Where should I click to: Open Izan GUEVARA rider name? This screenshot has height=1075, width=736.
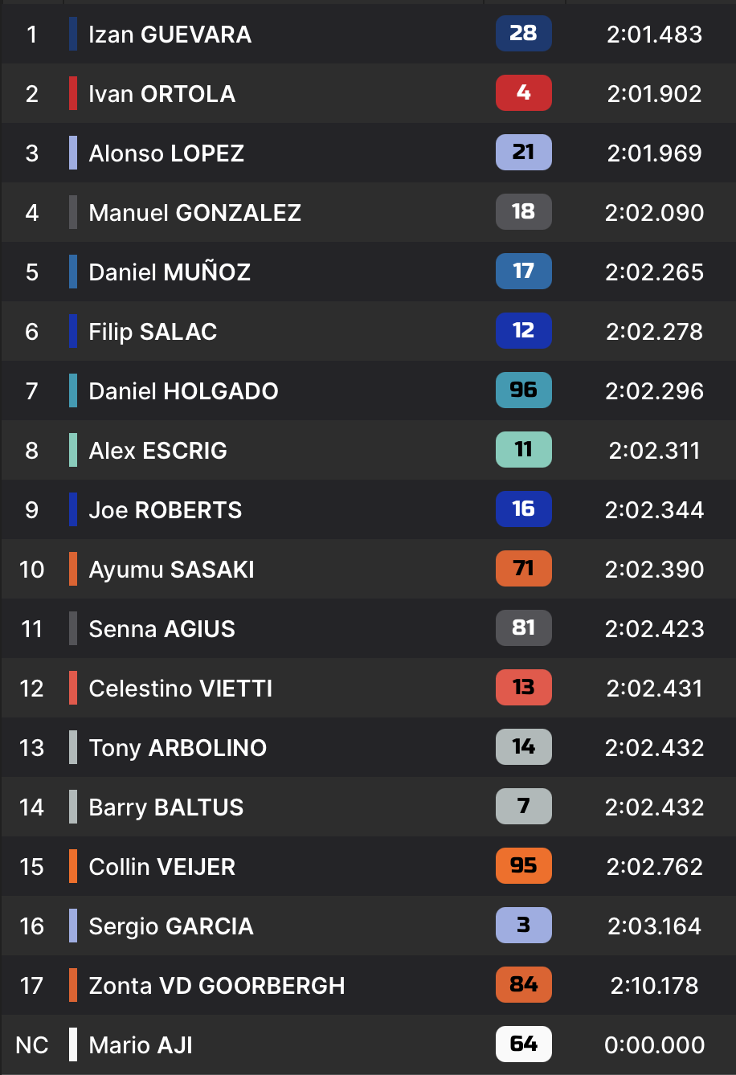170,35
